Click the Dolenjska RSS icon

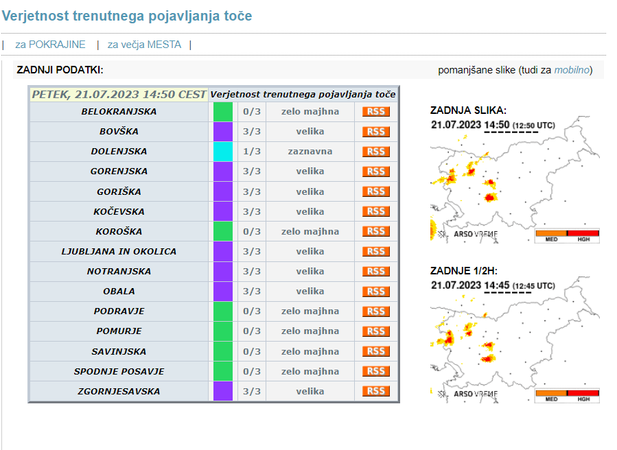[x=375, y=152]
